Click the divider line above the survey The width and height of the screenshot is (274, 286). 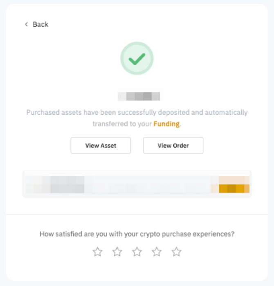tap(137, 214)
